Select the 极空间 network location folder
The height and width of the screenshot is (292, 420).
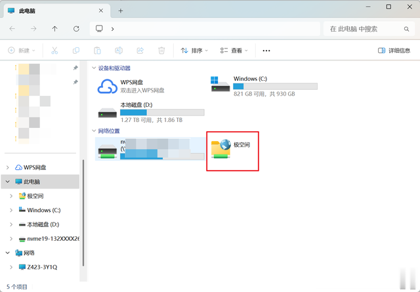231,149
